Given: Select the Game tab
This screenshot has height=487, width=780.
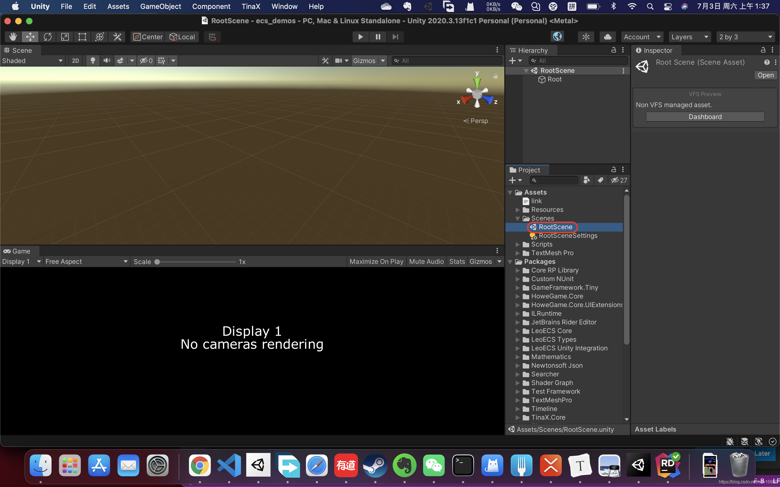Looking at the screenshot, I should click(x=20, y=251).
